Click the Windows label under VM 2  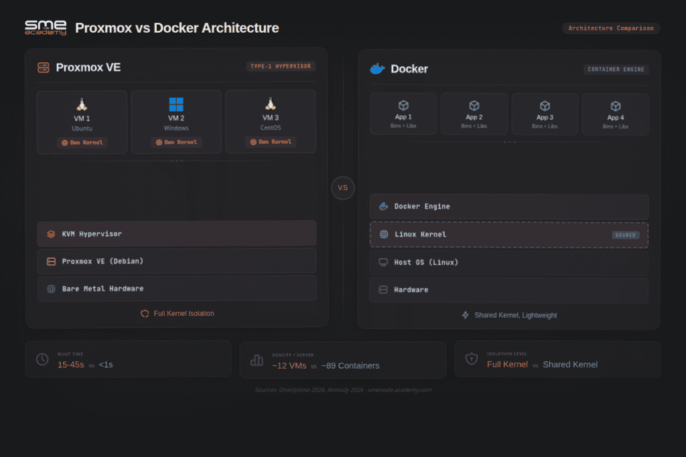[176, 128]
